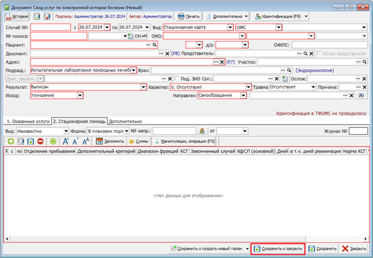Expand the Вид Стационарная карта dropdown
373x258 pixels.
pyautogui.click(x=230, y=28)
